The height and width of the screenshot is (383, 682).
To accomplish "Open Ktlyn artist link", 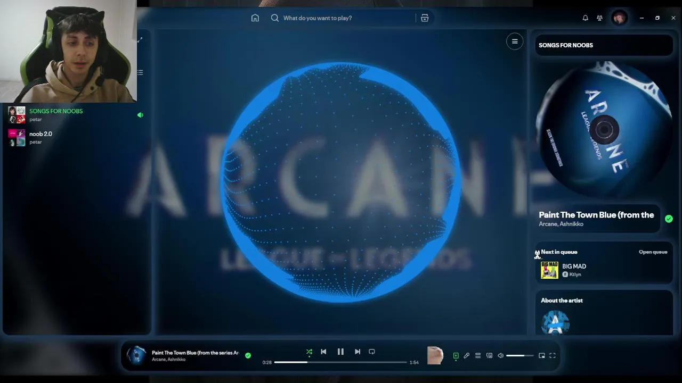I will click(x=575, y=274).
